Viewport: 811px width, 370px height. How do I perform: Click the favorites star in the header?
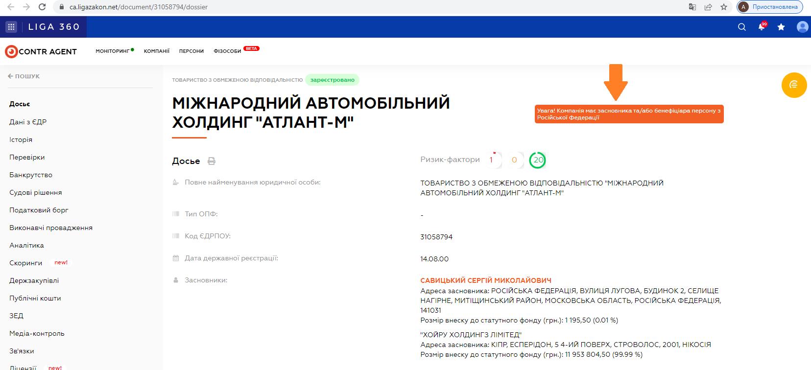[x=781, y=27]
